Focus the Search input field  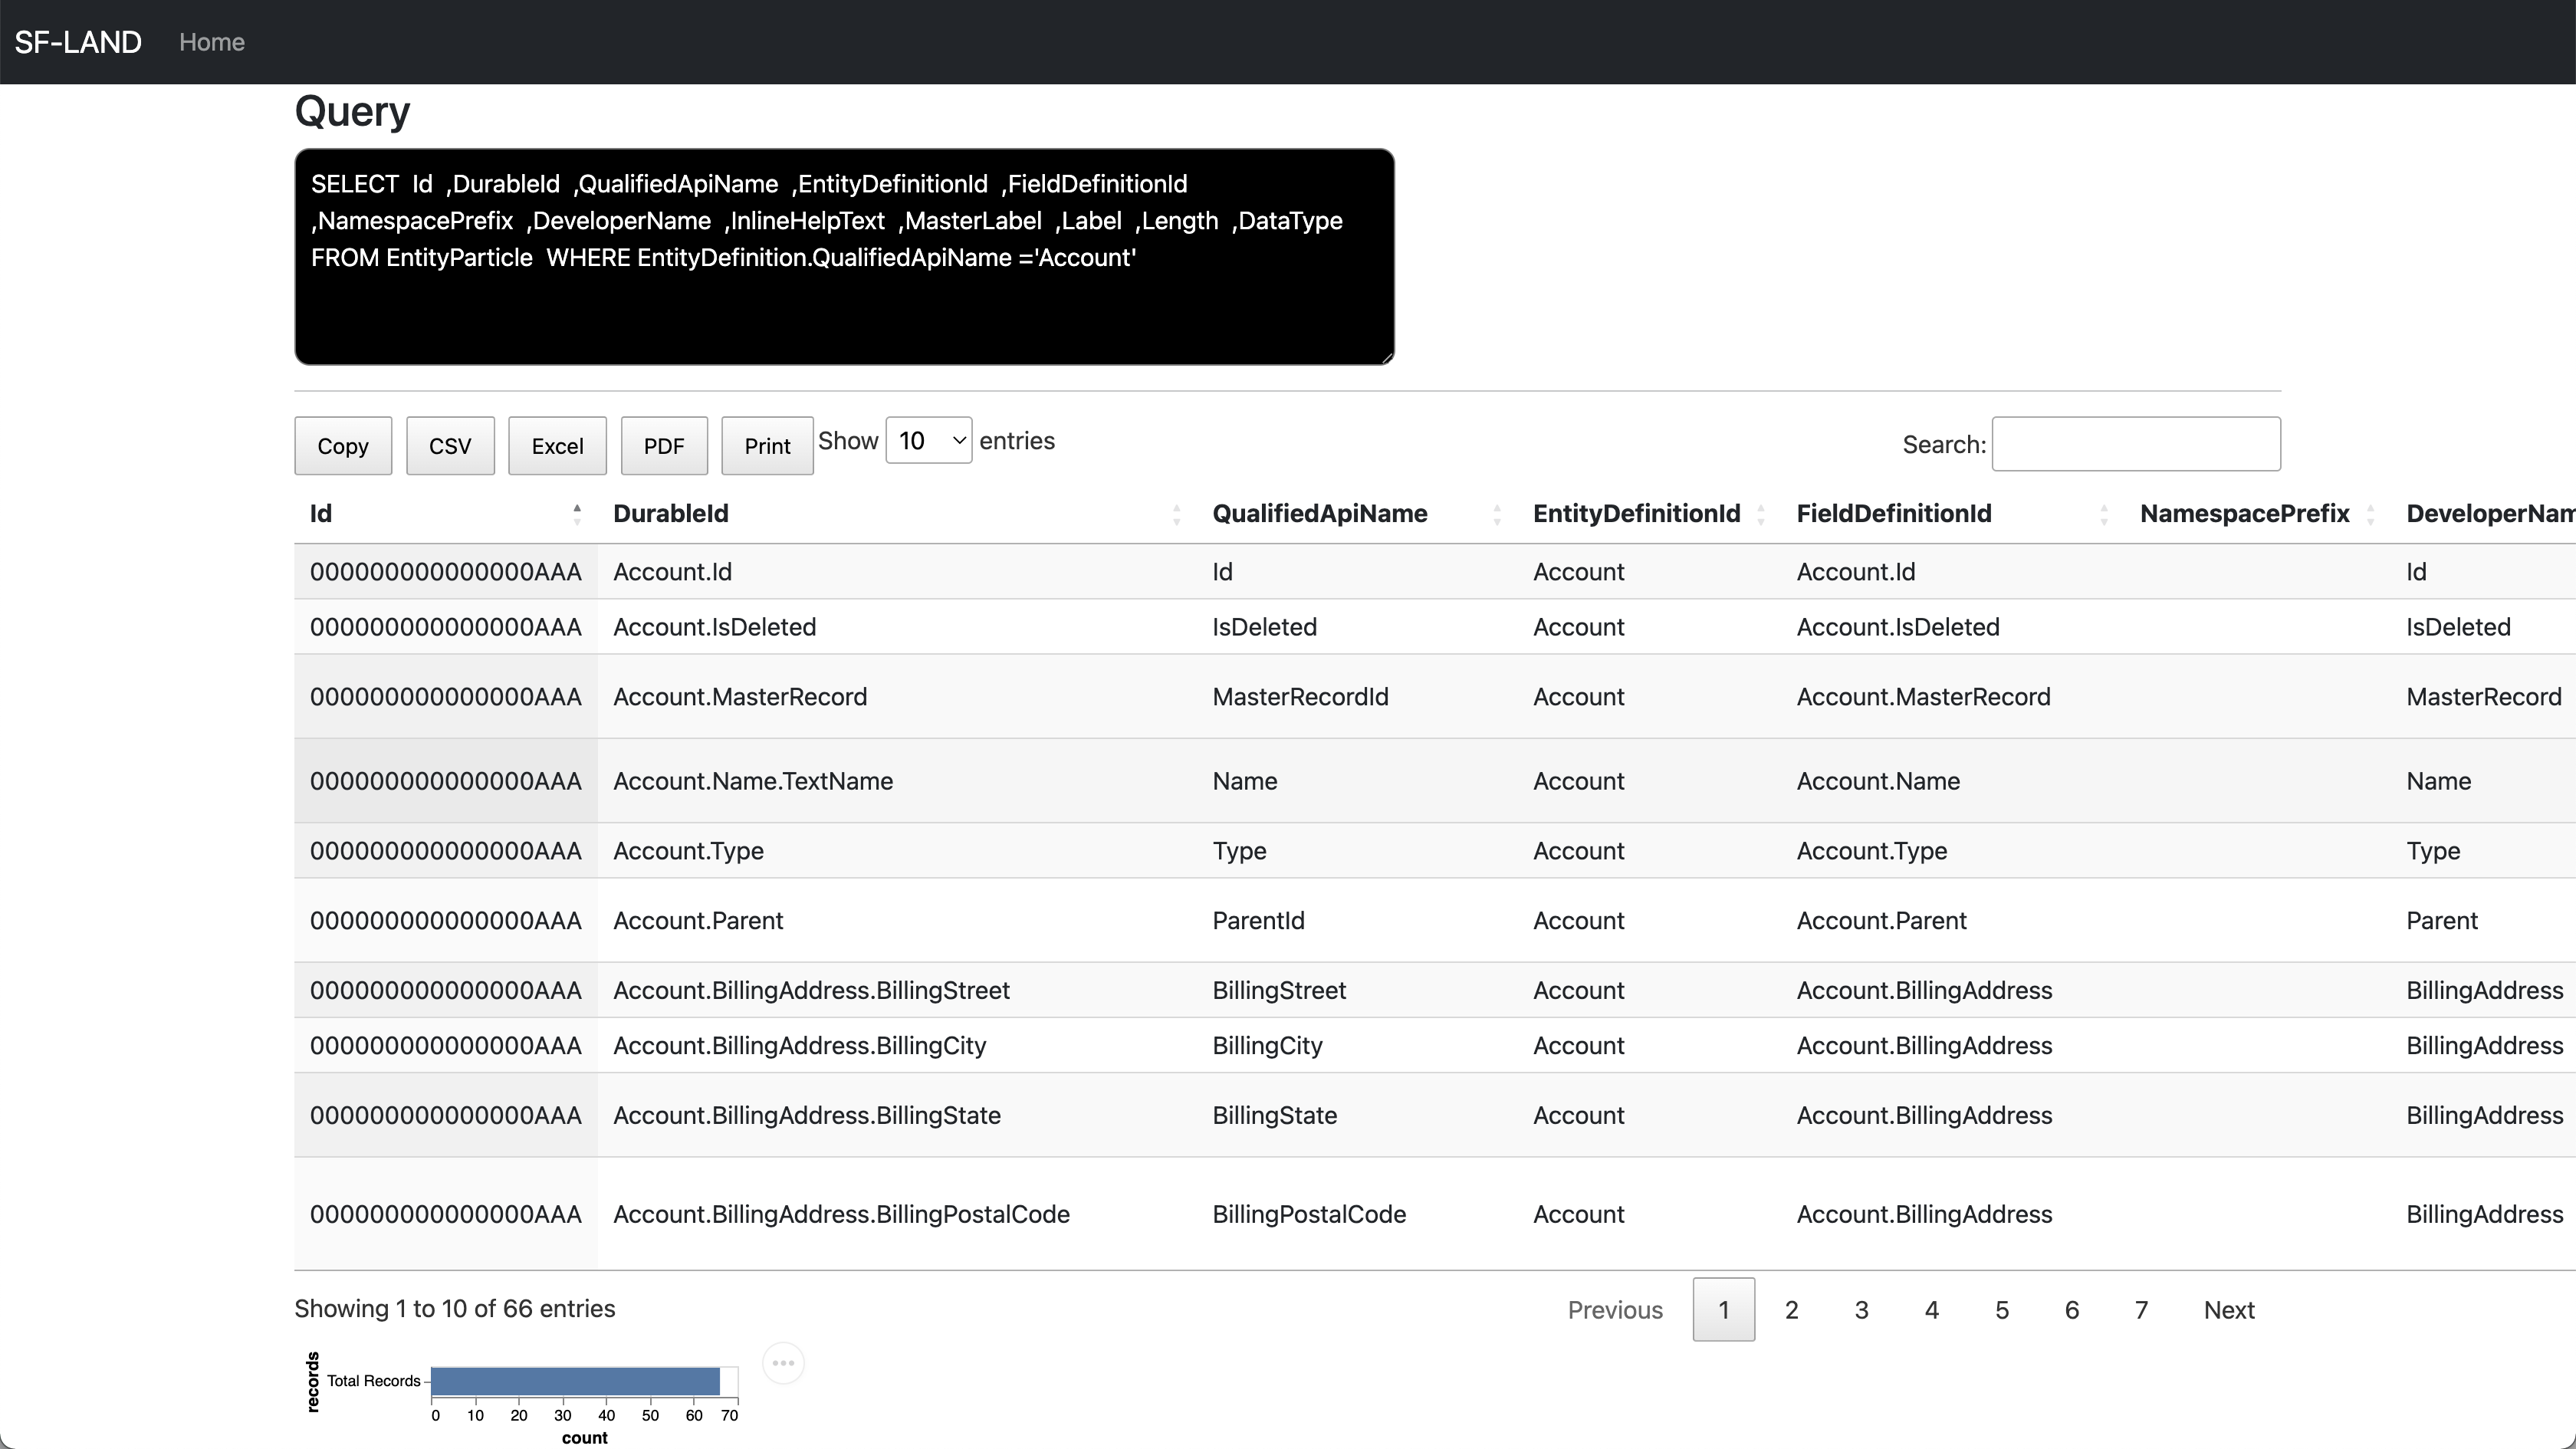[2135, 444]
